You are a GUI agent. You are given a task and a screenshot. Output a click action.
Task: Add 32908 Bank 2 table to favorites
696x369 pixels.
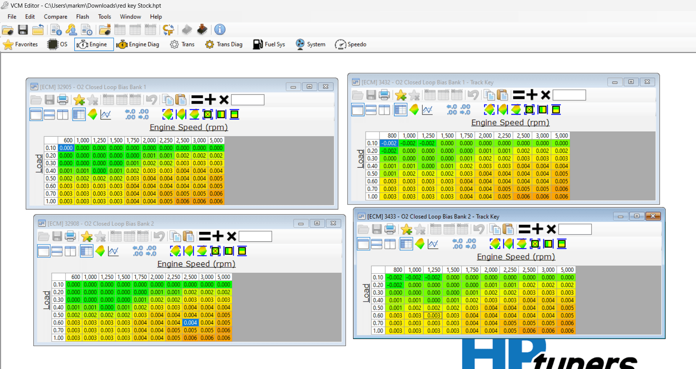(87, 236)
